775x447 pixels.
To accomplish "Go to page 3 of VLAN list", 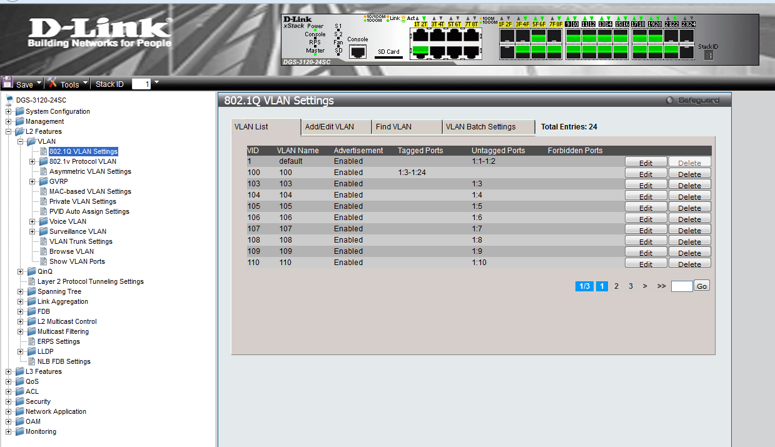I will (631, 286).
